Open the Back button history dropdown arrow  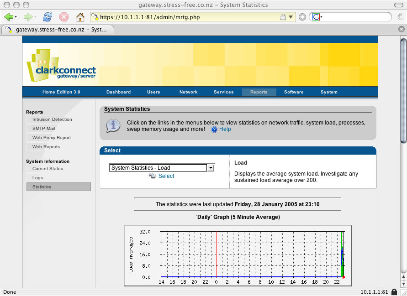tap(16, 17)
